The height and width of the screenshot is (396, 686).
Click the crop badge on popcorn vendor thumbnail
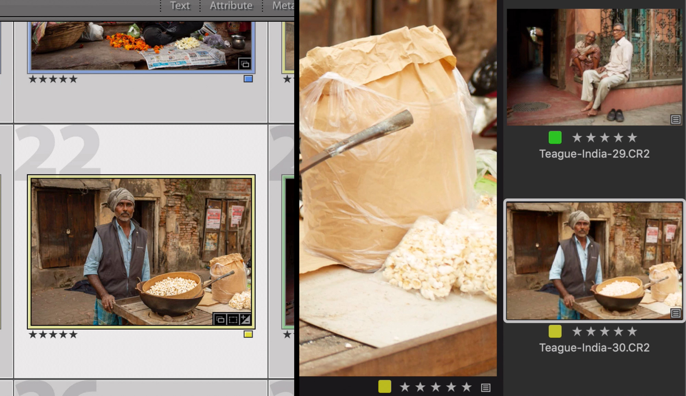pos(233,319)
